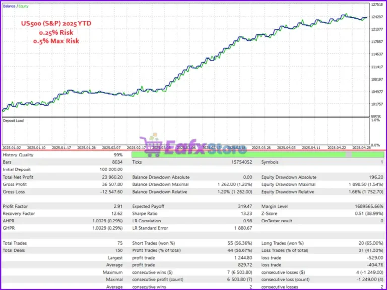Click the 1.0% Deposit Load axis value
The image size is (387, 290).
pyautogui.click(x=375, y=120)
